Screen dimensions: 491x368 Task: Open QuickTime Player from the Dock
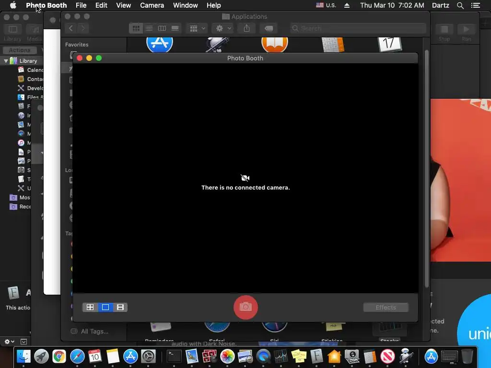(263, 356)
